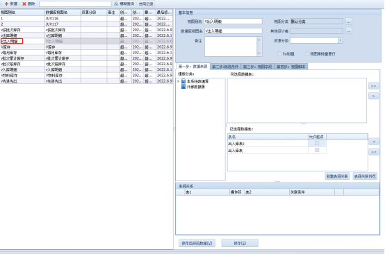The height and width of the screenshot is (254, 385).
Task: Click the red X 删除 icon
Action: 24,3
